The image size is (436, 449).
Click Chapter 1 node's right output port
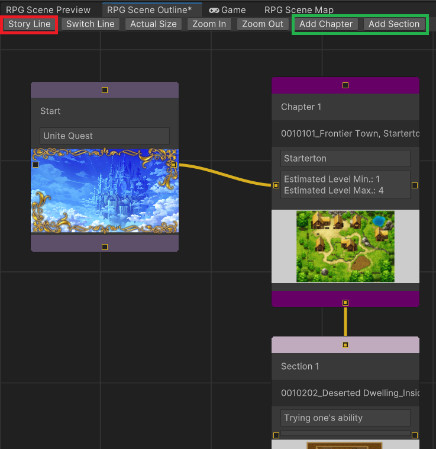(415, 185)
